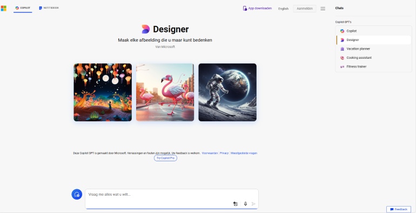
Task: Click the microphone icon
Action: 245,204
